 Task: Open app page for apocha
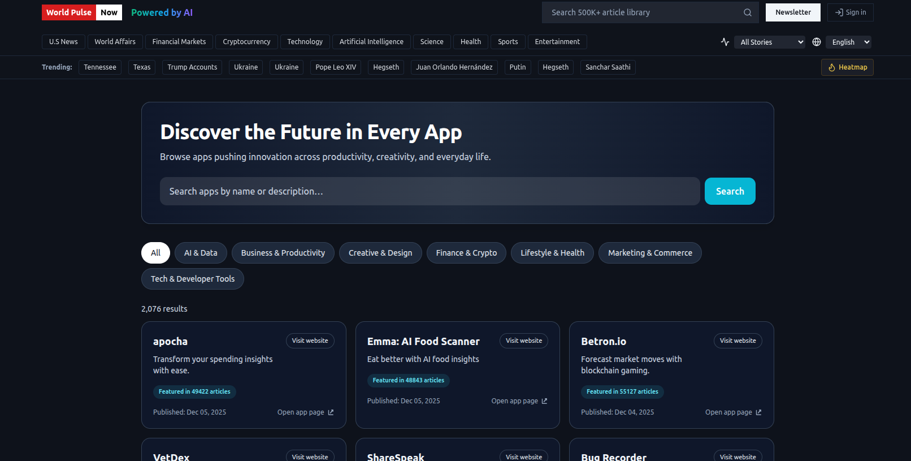coord(305,412)
